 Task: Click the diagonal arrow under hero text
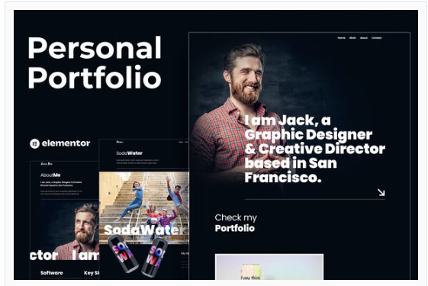coord(381,192)
